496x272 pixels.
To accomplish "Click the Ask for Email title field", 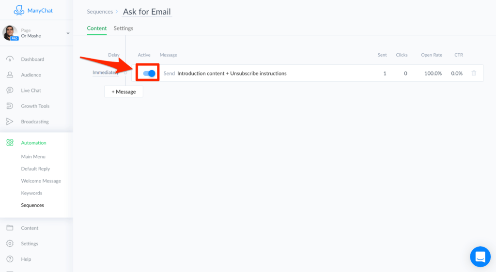I will pos(147,12).
